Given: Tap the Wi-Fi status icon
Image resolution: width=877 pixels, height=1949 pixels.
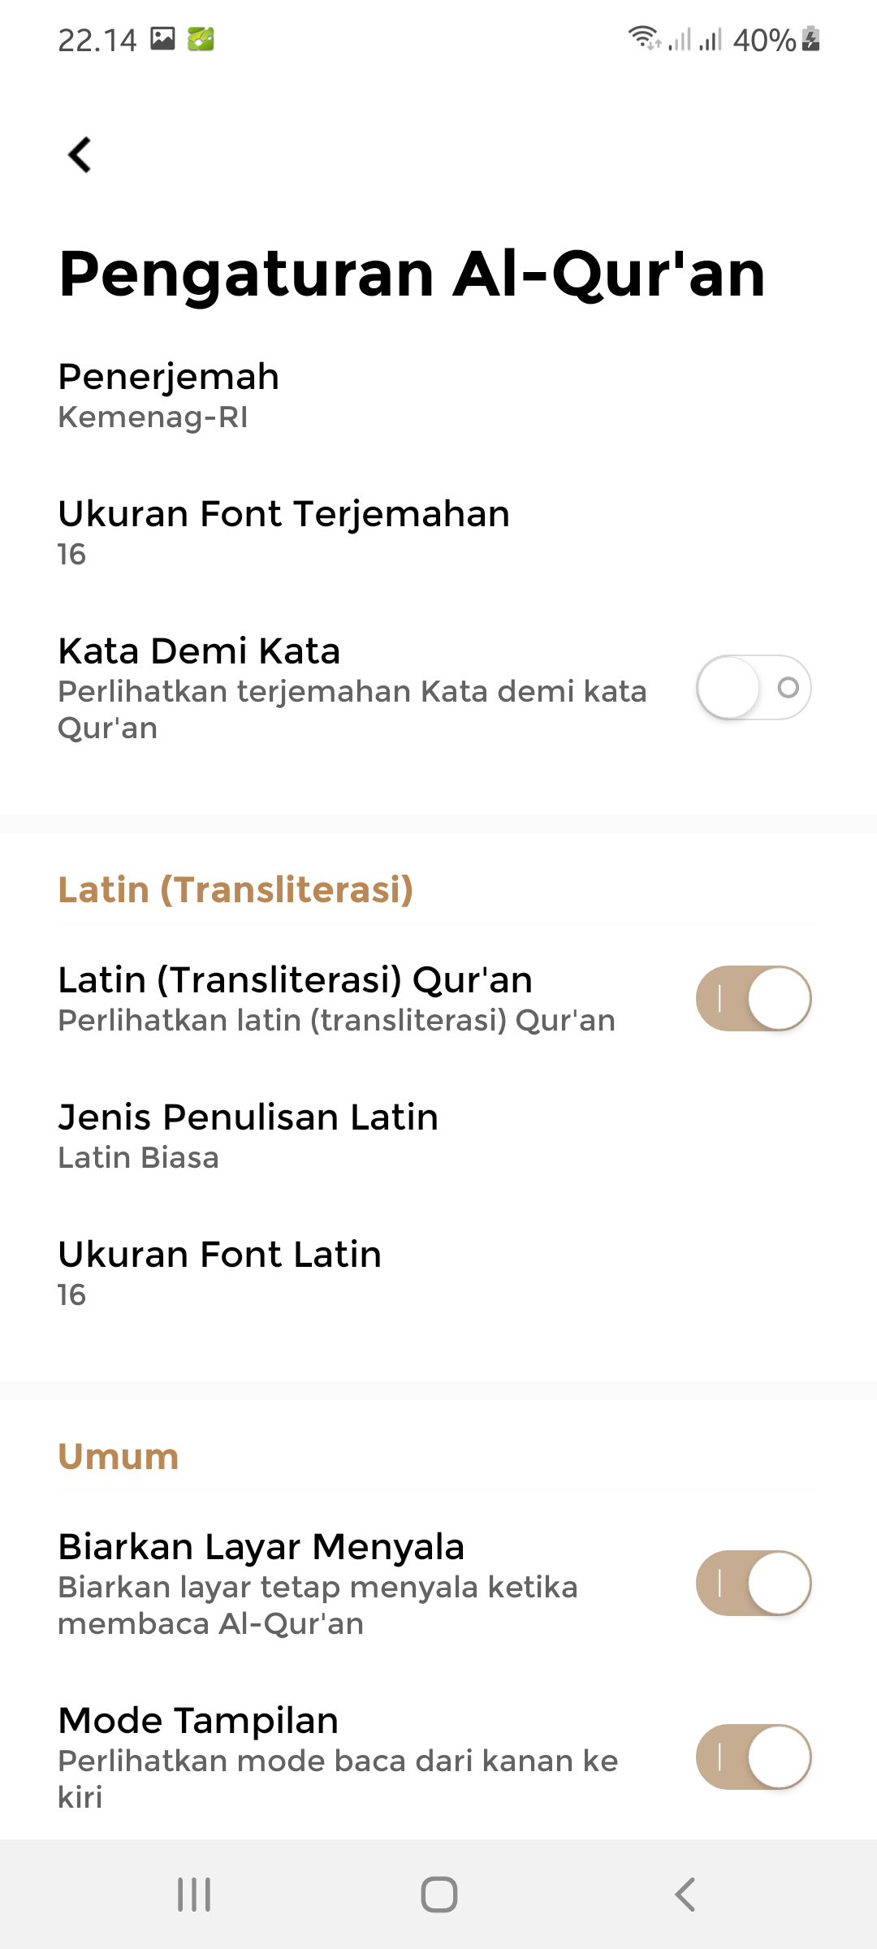Looking at the screenshot, I should click(x=644, y=37).
